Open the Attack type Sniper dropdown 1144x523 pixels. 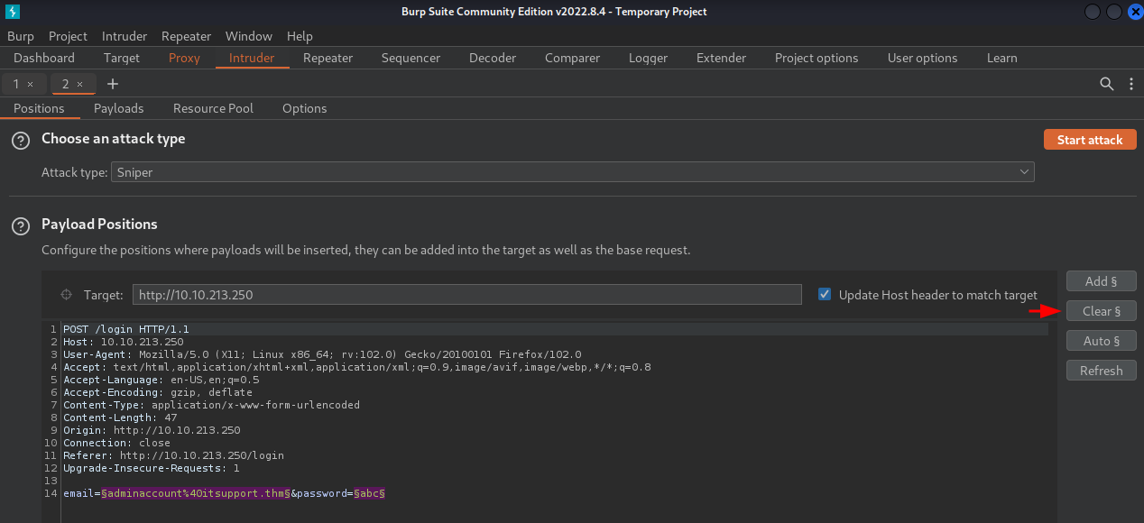573,171
